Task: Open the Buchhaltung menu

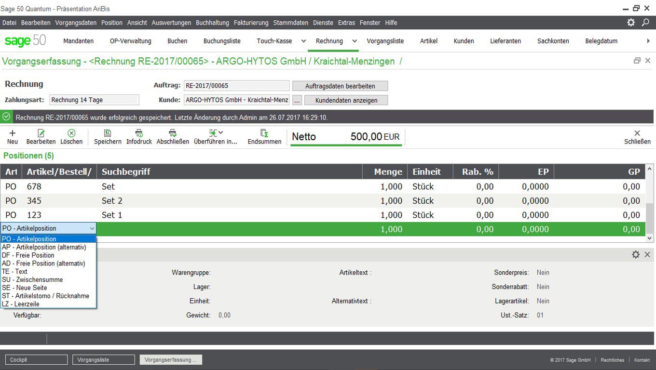Action: point(213,23)
